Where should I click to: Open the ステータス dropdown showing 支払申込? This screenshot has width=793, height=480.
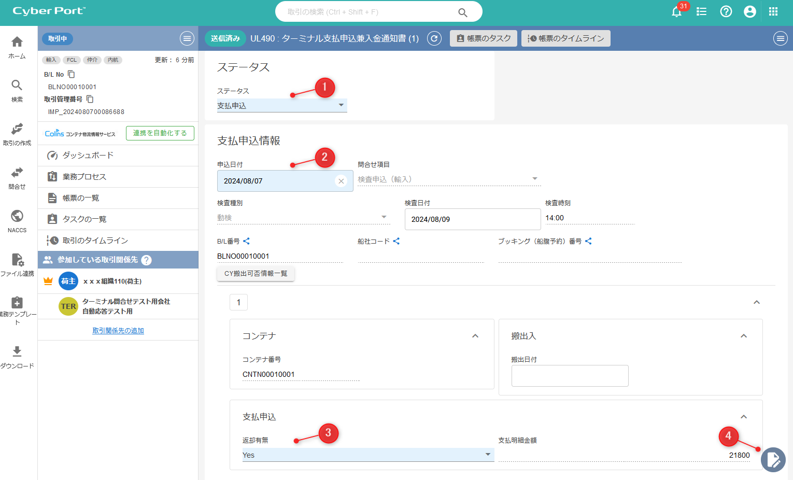pyautogui.click(x=281, y=105)
